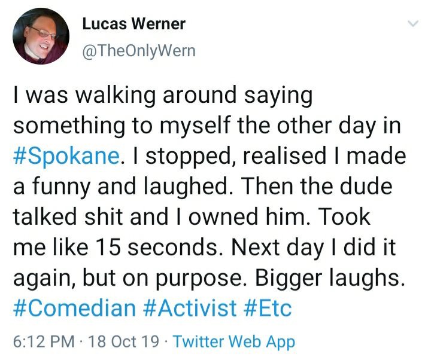Click the word 'realised' in the tweet text

click(284, 155)
